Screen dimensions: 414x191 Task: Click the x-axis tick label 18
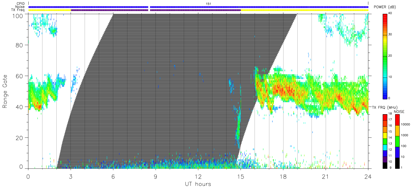click(x=283, y=177)
